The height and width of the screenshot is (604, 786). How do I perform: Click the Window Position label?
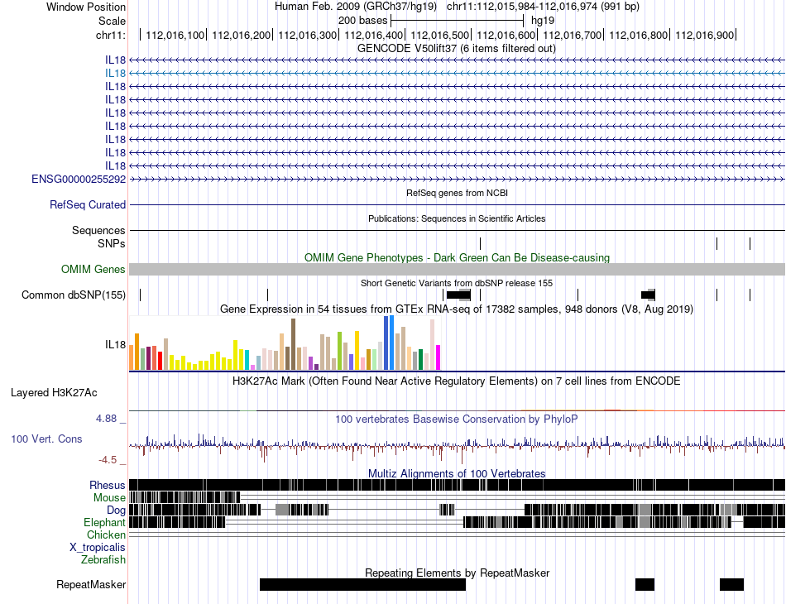86,7
